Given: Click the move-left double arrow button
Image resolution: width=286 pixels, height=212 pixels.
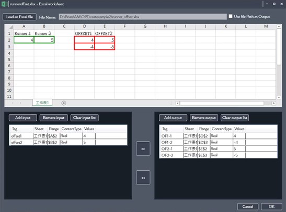Looking at the screenshot, I should coord(143,178).
